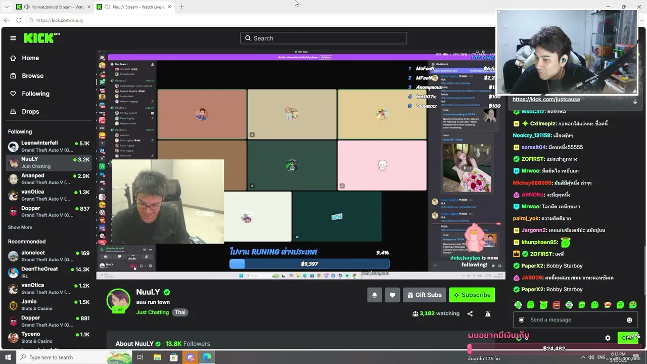This screenshot has width=647, height=364.
Task: Reload the Kick page
Action: (x=19, y=20)
